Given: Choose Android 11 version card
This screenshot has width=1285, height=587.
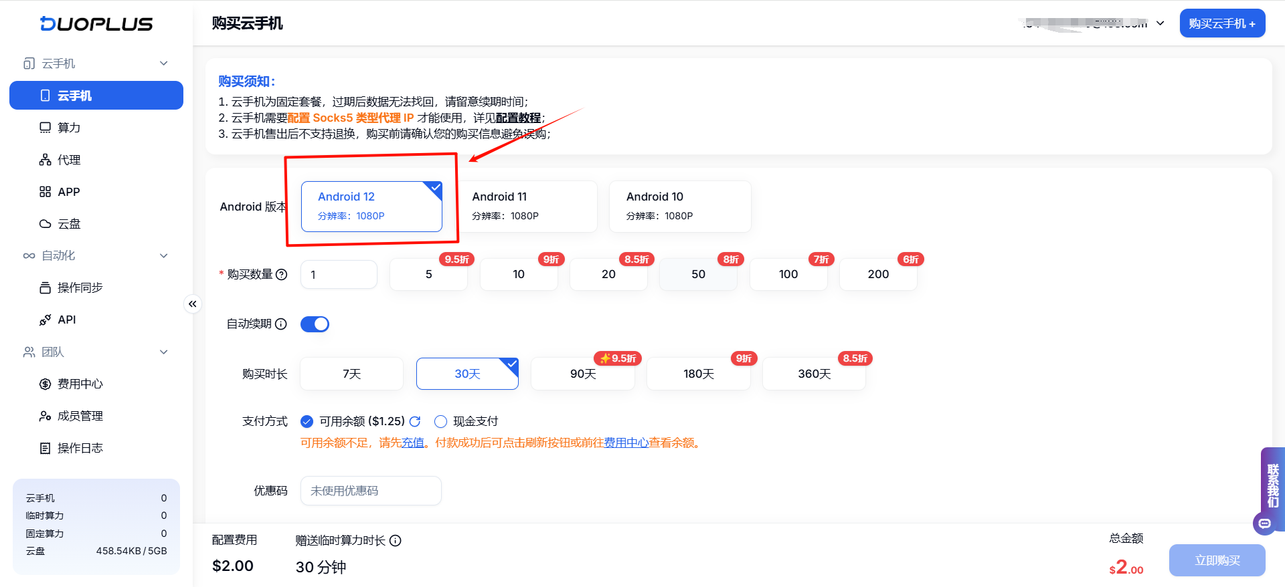Looking at the screenshot, I should [526, 207].
